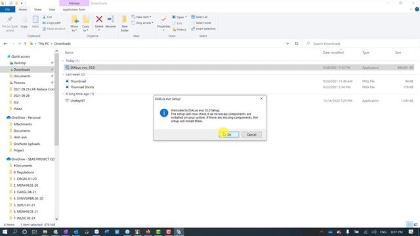Click Invert selection command
This screenshot has width=420, height=236.
tap(203, 29)
